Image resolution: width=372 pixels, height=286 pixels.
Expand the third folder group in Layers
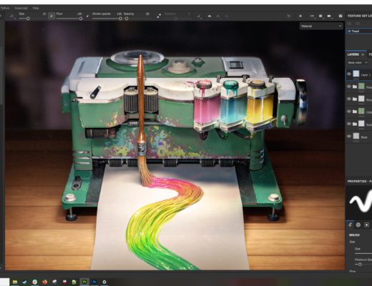pyautogui.click(x=355, y=112)
